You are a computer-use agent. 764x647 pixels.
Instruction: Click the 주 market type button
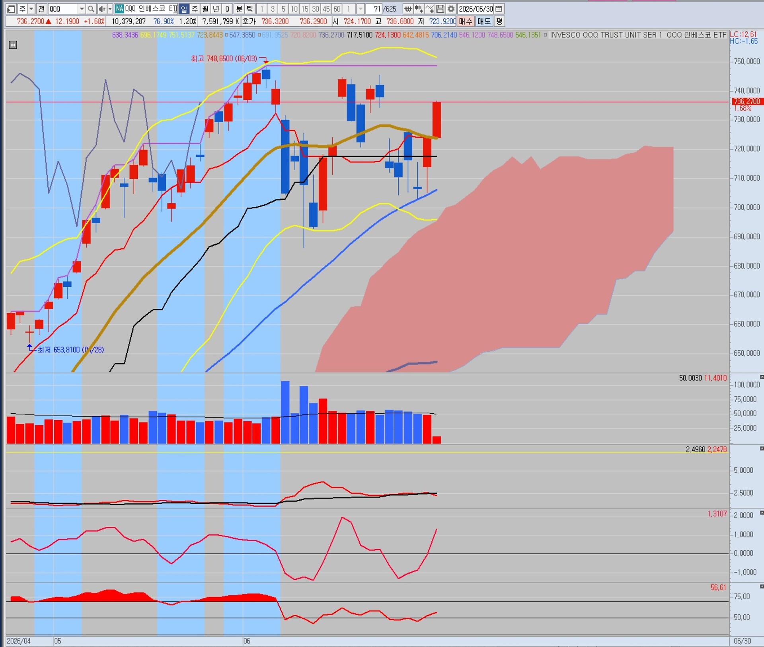click(x=22, y=9)
